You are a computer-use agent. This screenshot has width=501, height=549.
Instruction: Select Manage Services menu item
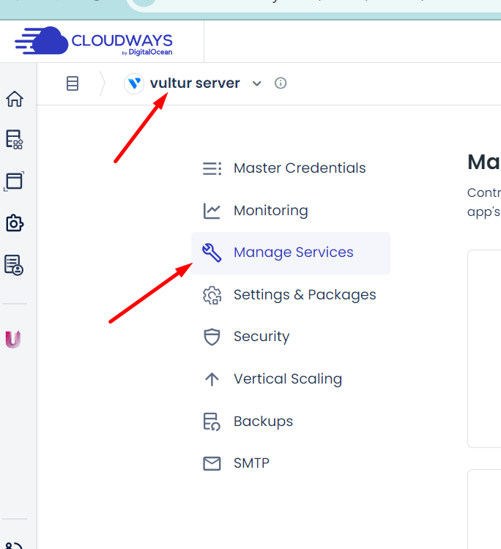[291, 253]
